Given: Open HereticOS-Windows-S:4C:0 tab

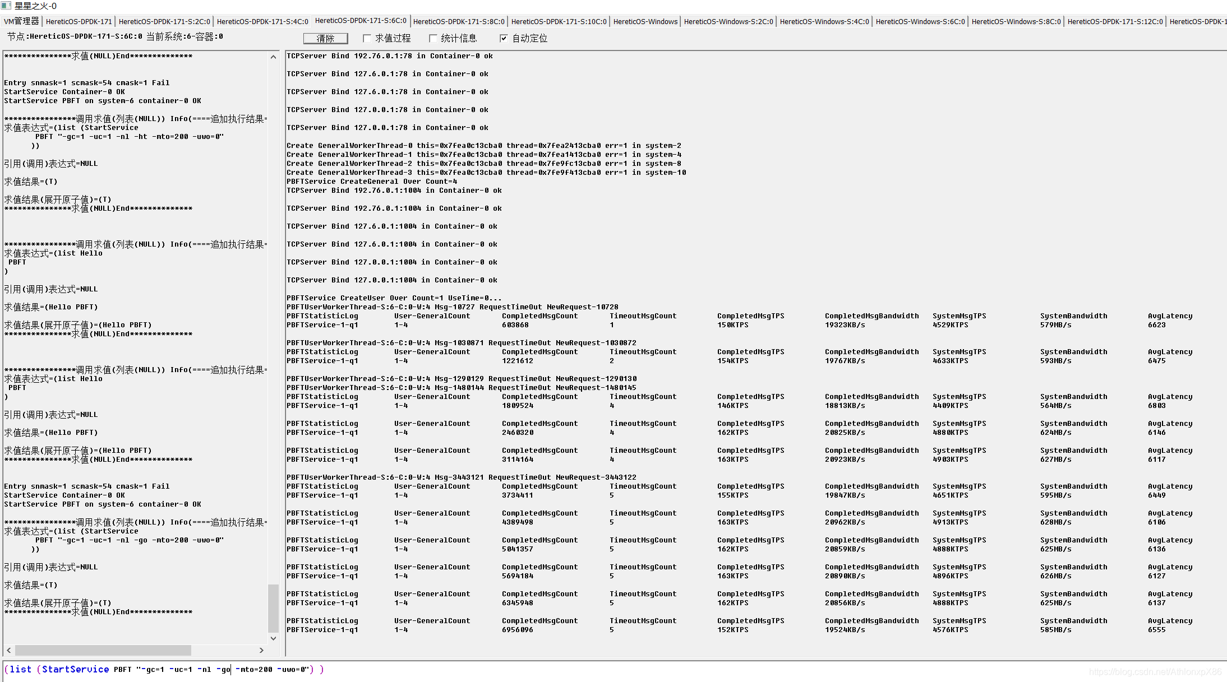Looking at the screenshot, I should pos(824,21).
